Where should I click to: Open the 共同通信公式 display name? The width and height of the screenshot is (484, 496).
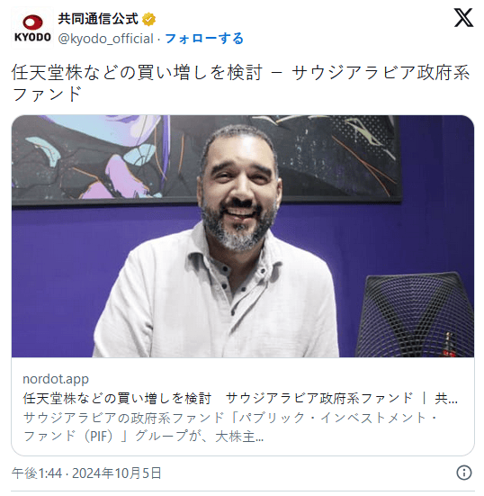pyautogui.click(x=98, y=19)
